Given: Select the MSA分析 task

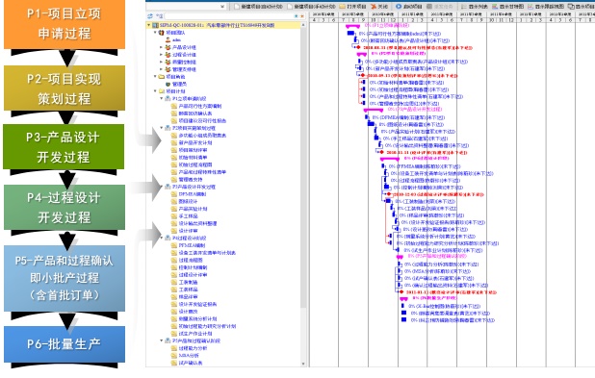Looking at the screenshot, I should pyautogui.click(x=185, y=356).
